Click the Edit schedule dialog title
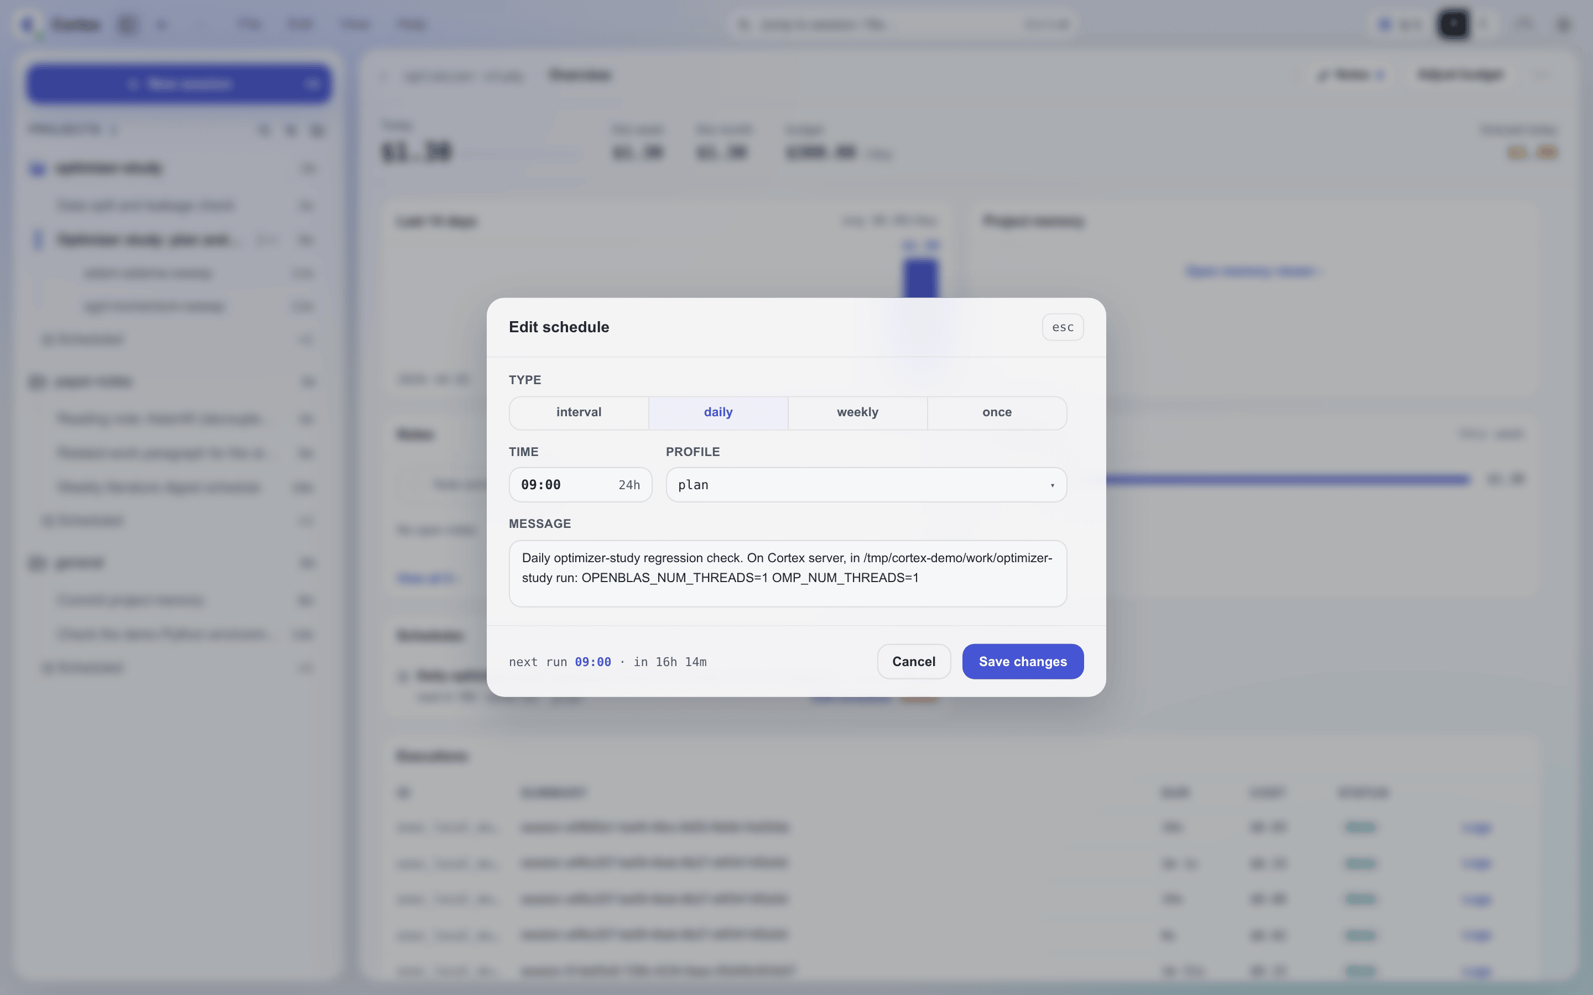The height and width of the screenshot is (995, 1593). pos(559,327)
